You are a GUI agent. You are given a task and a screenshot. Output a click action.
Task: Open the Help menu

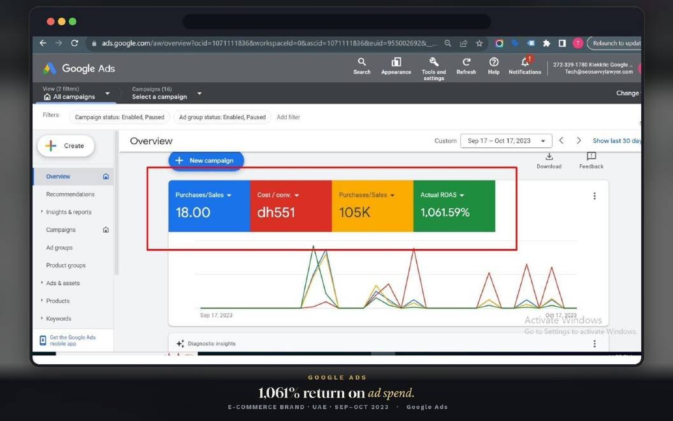[x=493, y=66]
